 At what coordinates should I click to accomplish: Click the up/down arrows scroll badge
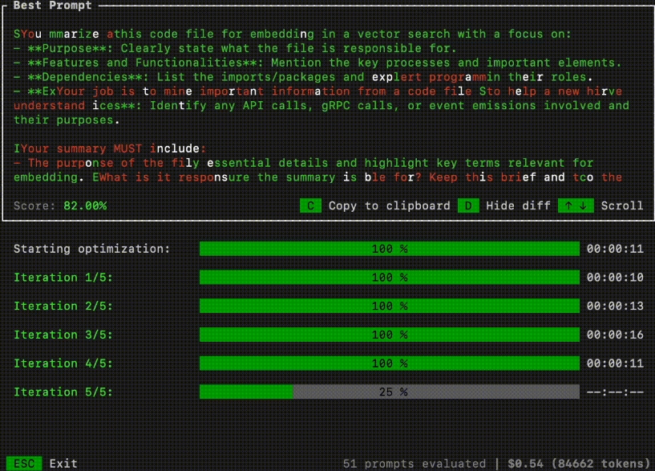click(577, 205)
